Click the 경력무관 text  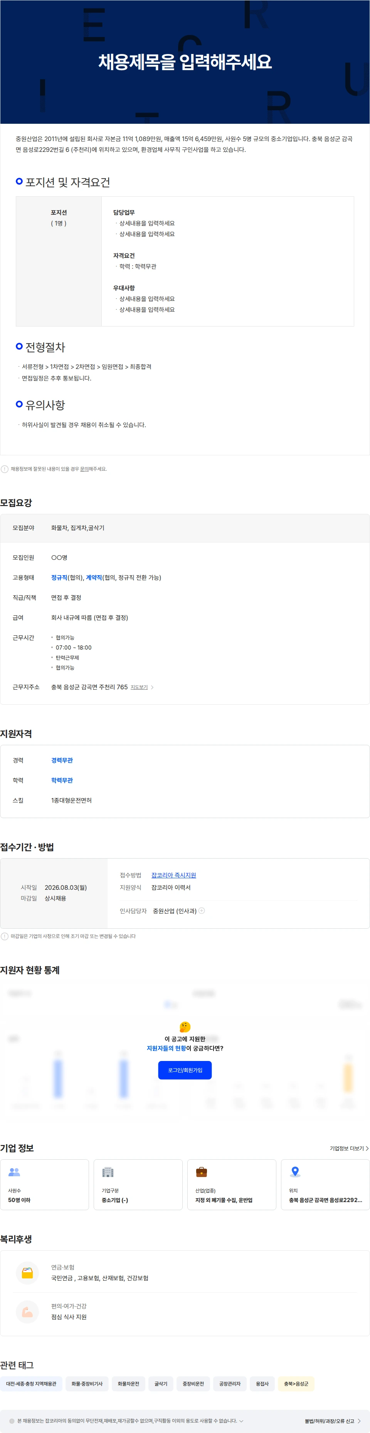[62, 760]
